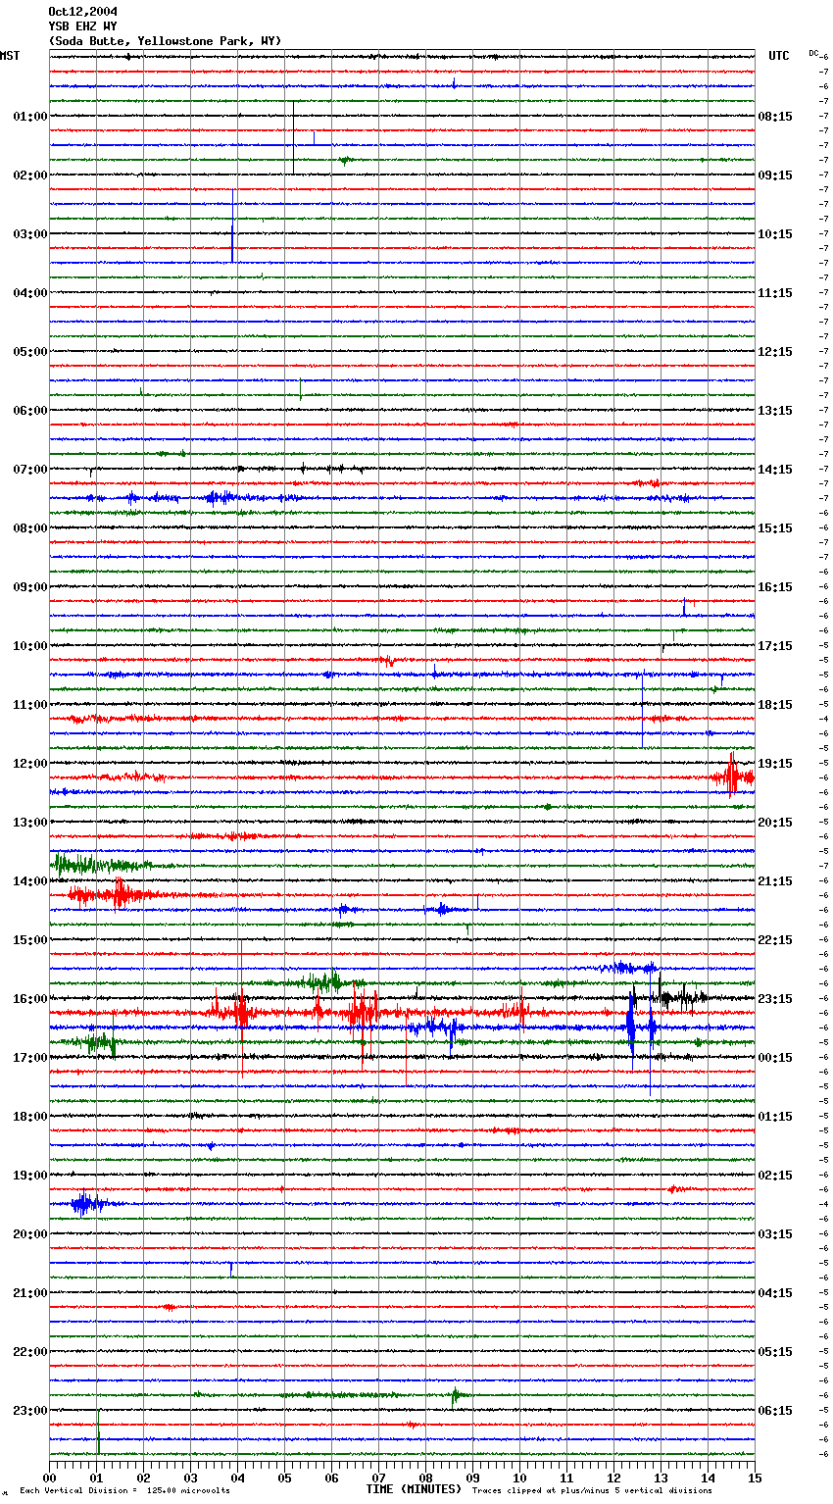Screen dimensions: 833x1504
Task: Click minute 00 on the bottom axis
Action: click(50, 1479)
